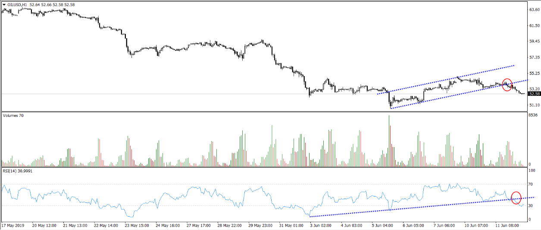Screen dimensions: 541x230
Task: Click the 7 Jun 06:00 time label
Action: tap(444, 225)
